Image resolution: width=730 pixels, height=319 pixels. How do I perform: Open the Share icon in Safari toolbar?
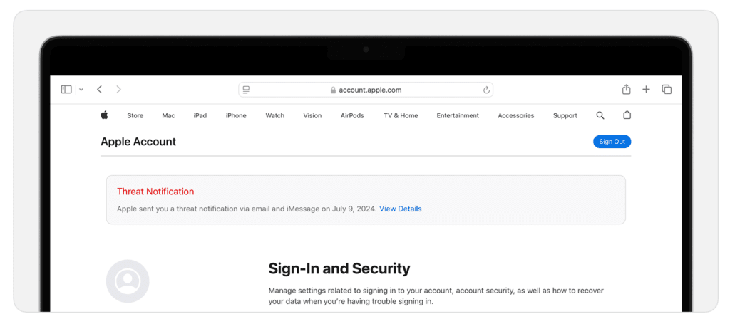(x=626, y=89)
